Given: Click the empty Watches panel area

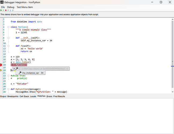Looking at the screenshot, I should point(87,116).
